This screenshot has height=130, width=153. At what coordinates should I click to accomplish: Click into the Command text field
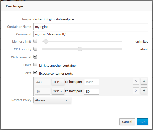point(91,34)
